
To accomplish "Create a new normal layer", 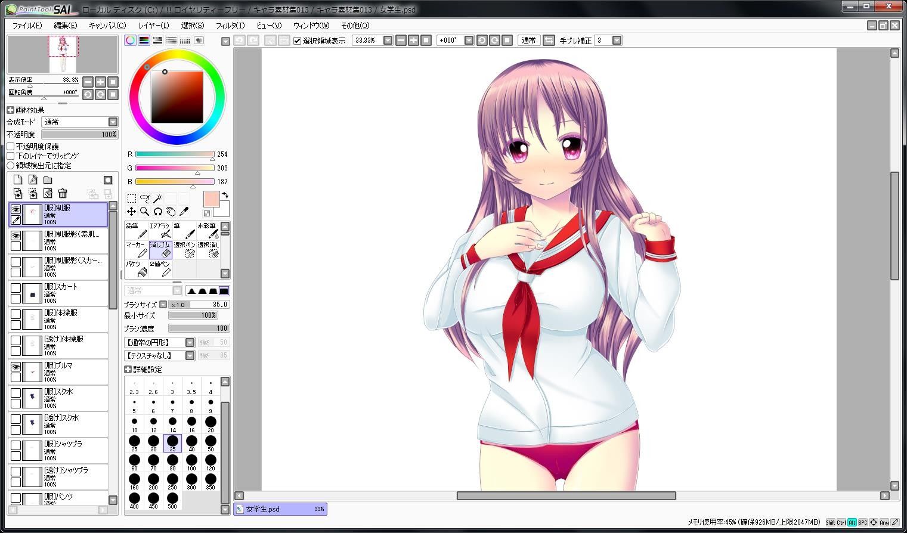I will [18, 180].
